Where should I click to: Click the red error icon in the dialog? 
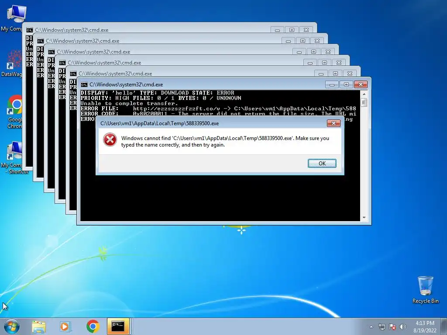(x=110, y=140)
